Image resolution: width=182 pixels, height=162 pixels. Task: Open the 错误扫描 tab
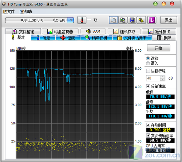96,38
